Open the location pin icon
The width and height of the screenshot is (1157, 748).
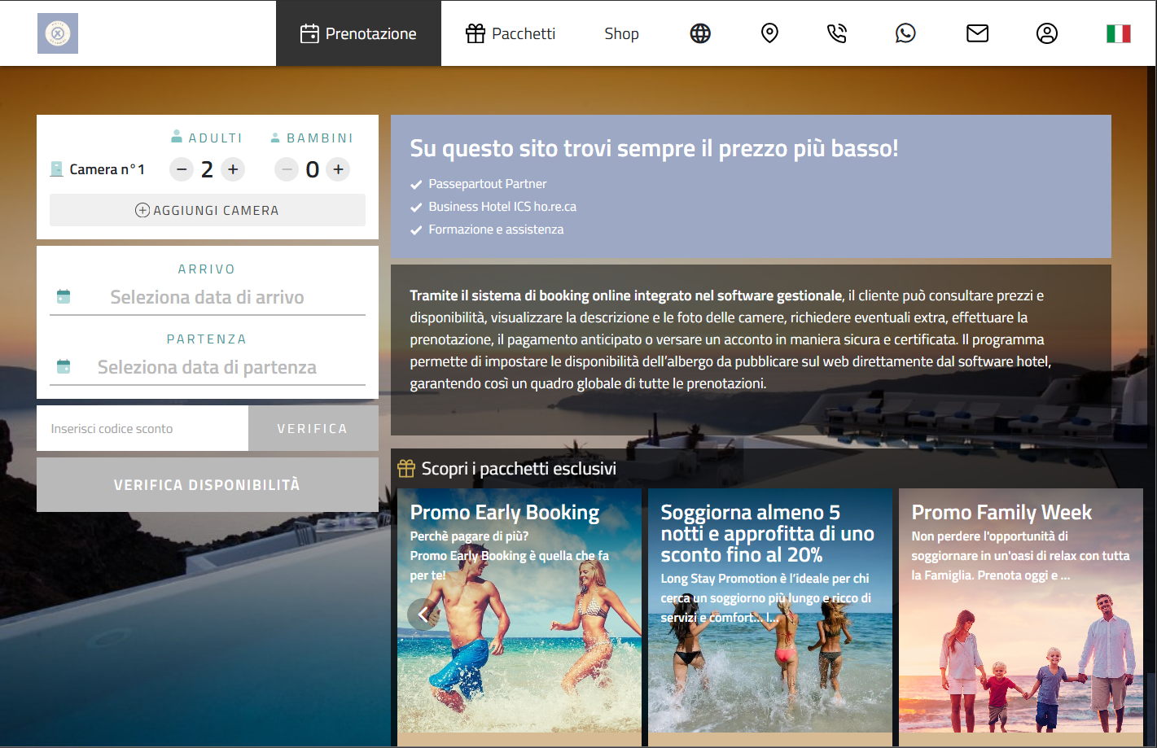click(769, 33)
